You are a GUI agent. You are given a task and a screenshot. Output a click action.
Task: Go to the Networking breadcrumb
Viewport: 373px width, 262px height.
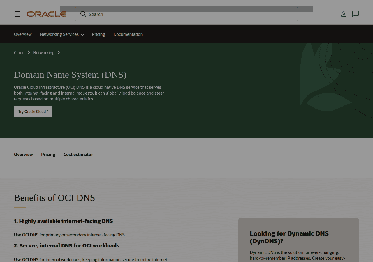click(44, 53)
